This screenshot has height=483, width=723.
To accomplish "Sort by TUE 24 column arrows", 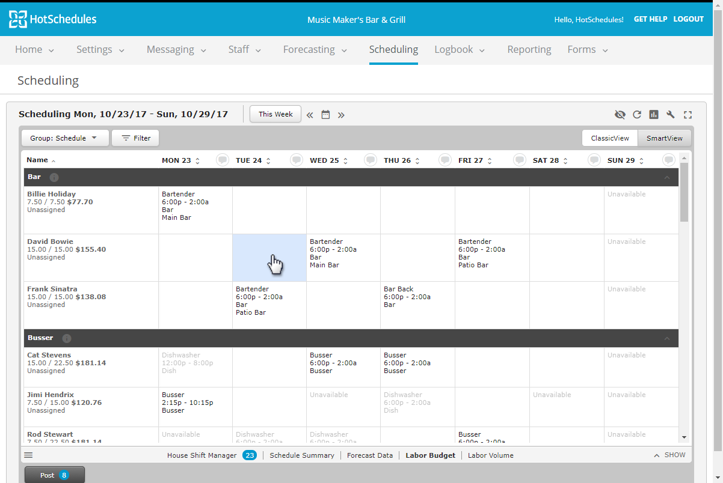I will coord(268,161).
